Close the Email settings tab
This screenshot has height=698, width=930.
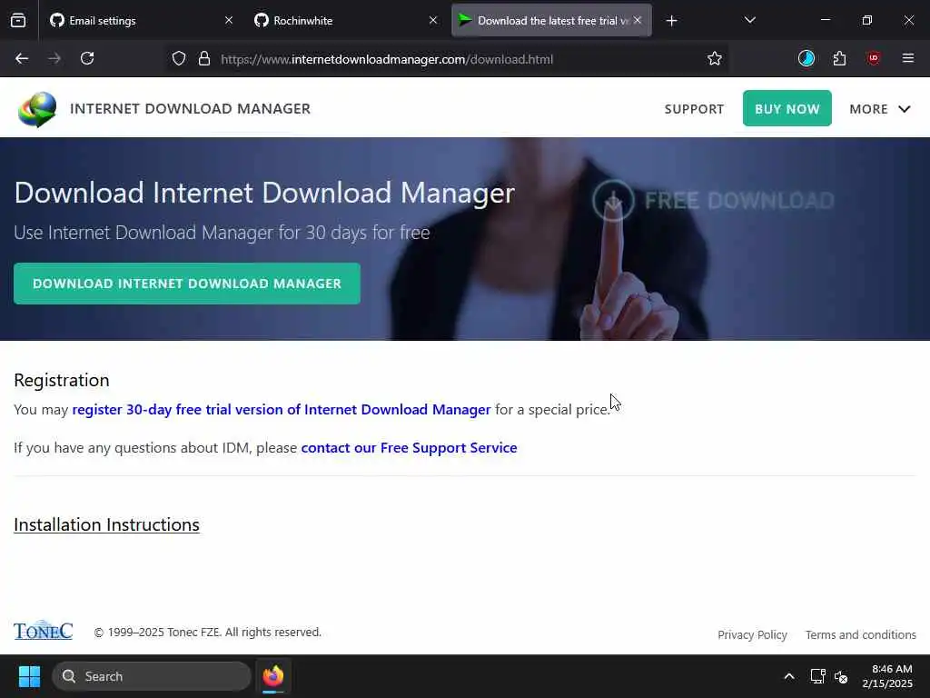(x=229, y=21)
